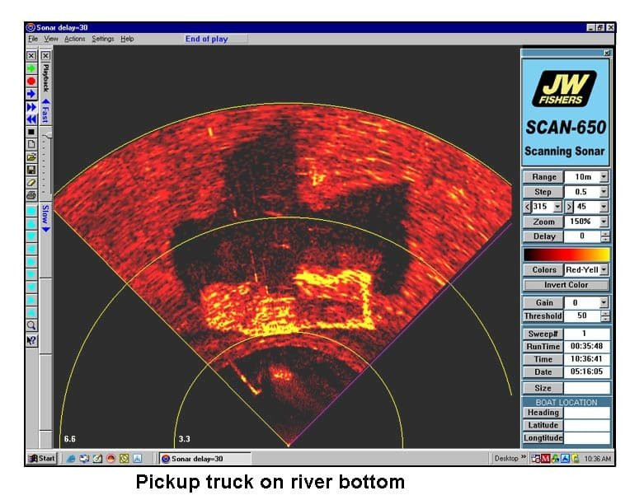Click the red M system tray icon
Viewport: 644px width, 500px height.
point(545,459)
